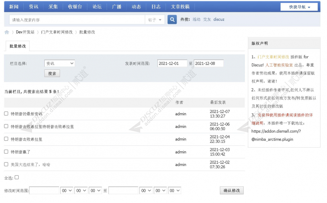Click the blue search magnifier icon
The height and width of the screenshot is (203, 327).
click(172, 20)
